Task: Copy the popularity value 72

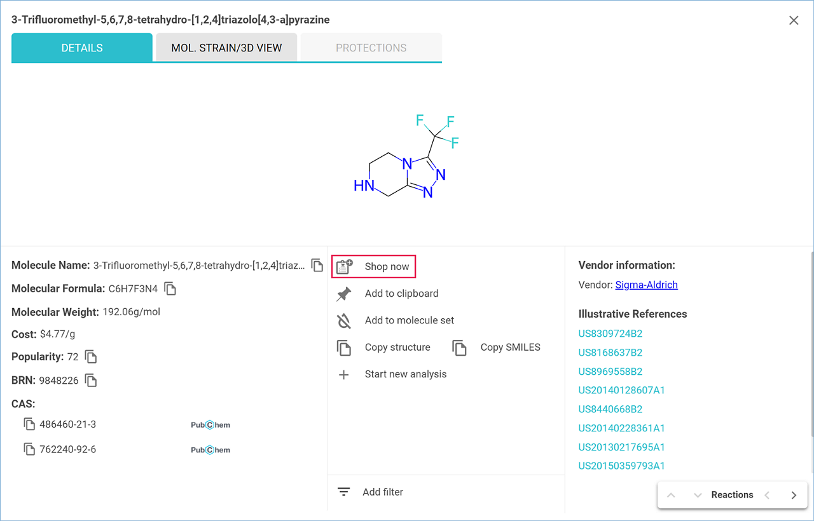Action: 91,356
